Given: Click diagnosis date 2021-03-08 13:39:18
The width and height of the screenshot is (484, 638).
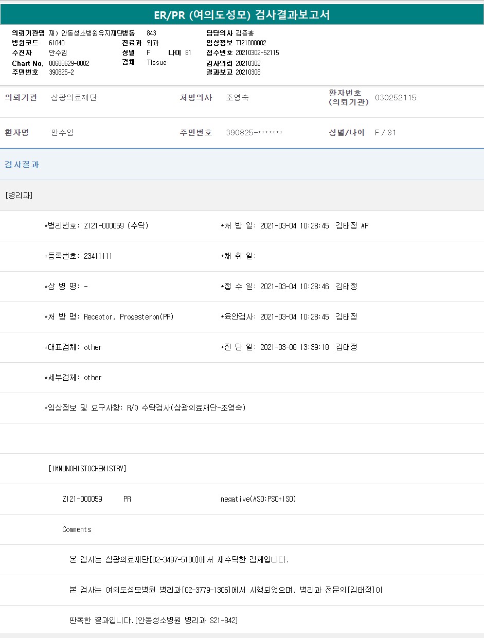Looking at the screenshot, I should click(294, 347).
